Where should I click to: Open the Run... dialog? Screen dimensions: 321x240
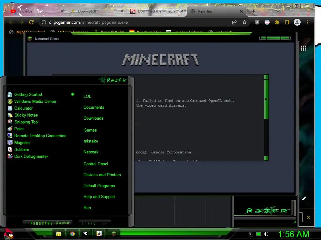[89, 208]
